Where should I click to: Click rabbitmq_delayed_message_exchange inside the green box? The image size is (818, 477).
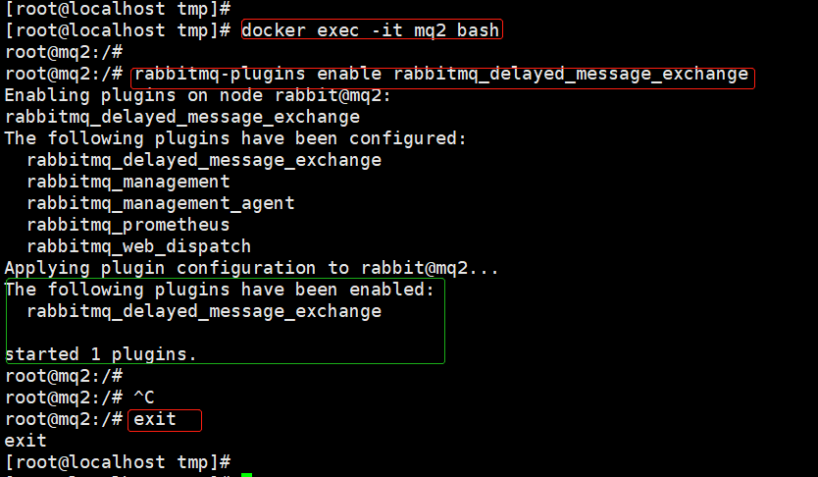(x=204, y=311)
